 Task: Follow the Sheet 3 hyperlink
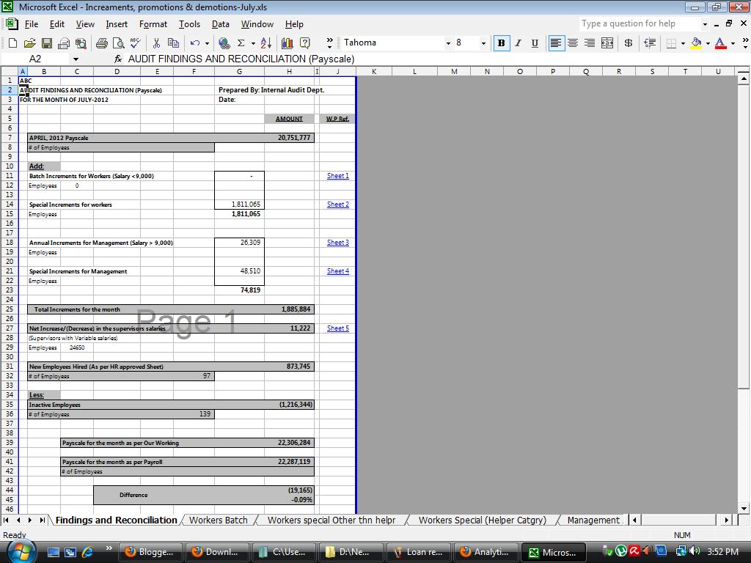coord(337,242)
